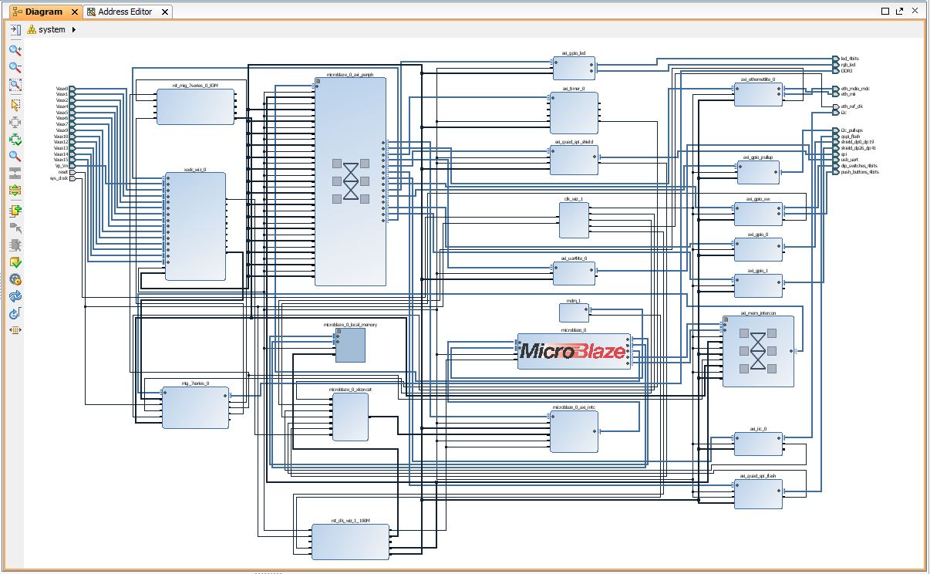The width and height of the screenshot is (930, 574).
Task: Click the system hierarchy breadcrumb label
Action: [52, 29]
